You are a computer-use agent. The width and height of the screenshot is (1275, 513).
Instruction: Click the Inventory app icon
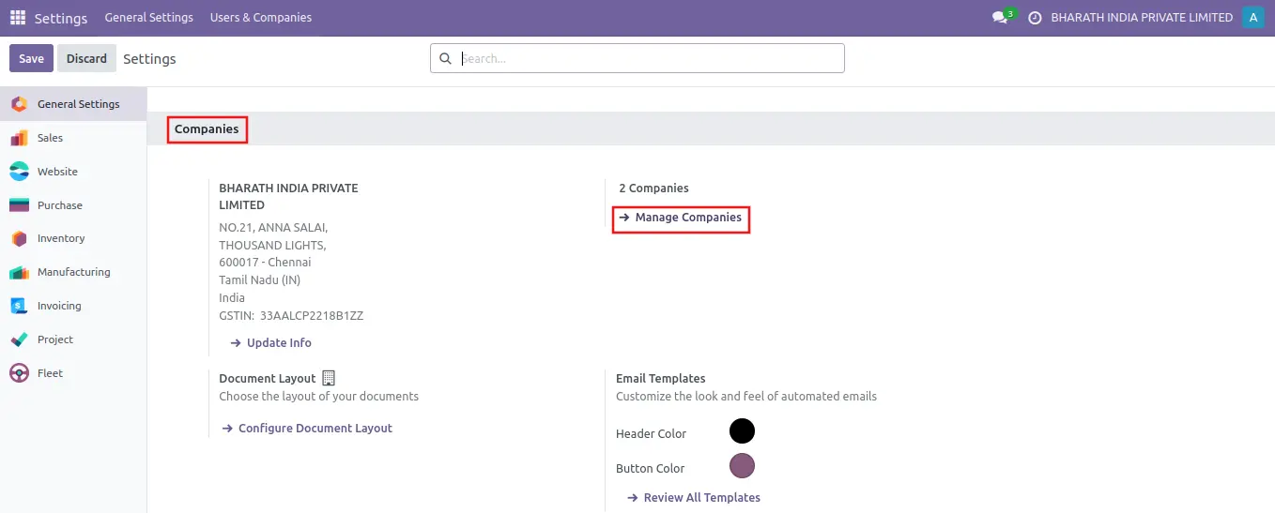[x=19, y=238]
